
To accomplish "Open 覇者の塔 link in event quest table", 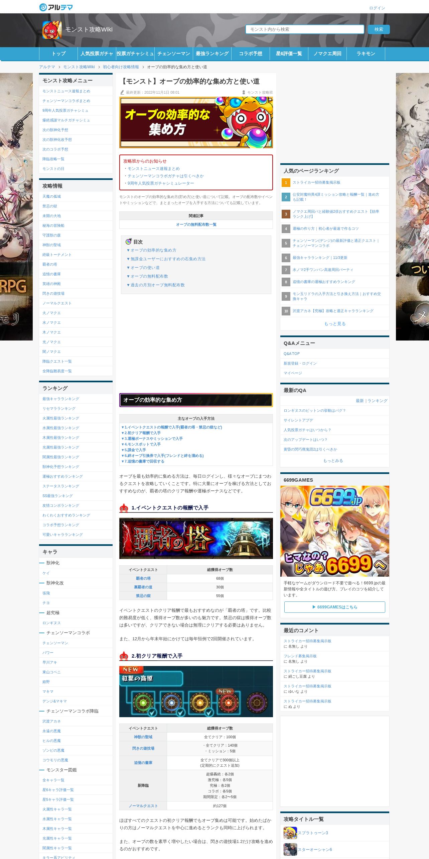I will coord(143,578).
